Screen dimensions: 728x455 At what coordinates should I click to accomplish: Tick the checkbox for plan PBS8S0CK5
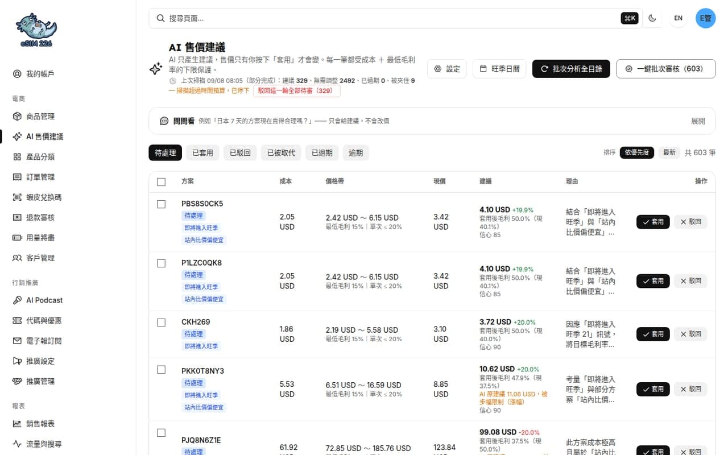click(x=162, y=204)
